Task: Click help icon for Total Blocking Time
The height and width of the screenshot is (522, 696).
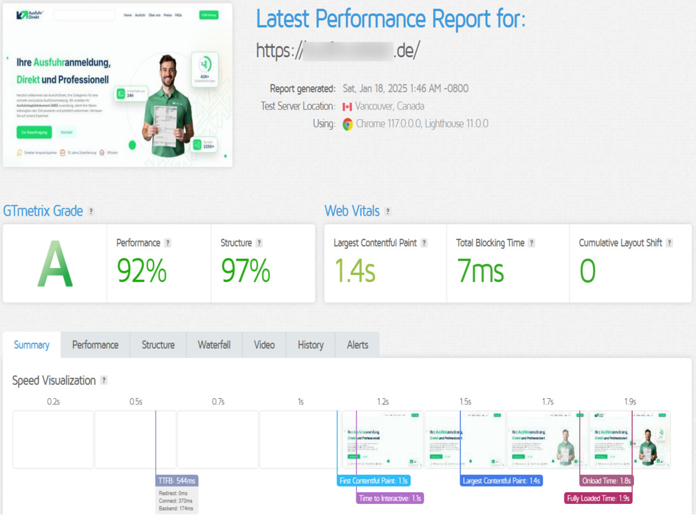Action: pos(531,243)
